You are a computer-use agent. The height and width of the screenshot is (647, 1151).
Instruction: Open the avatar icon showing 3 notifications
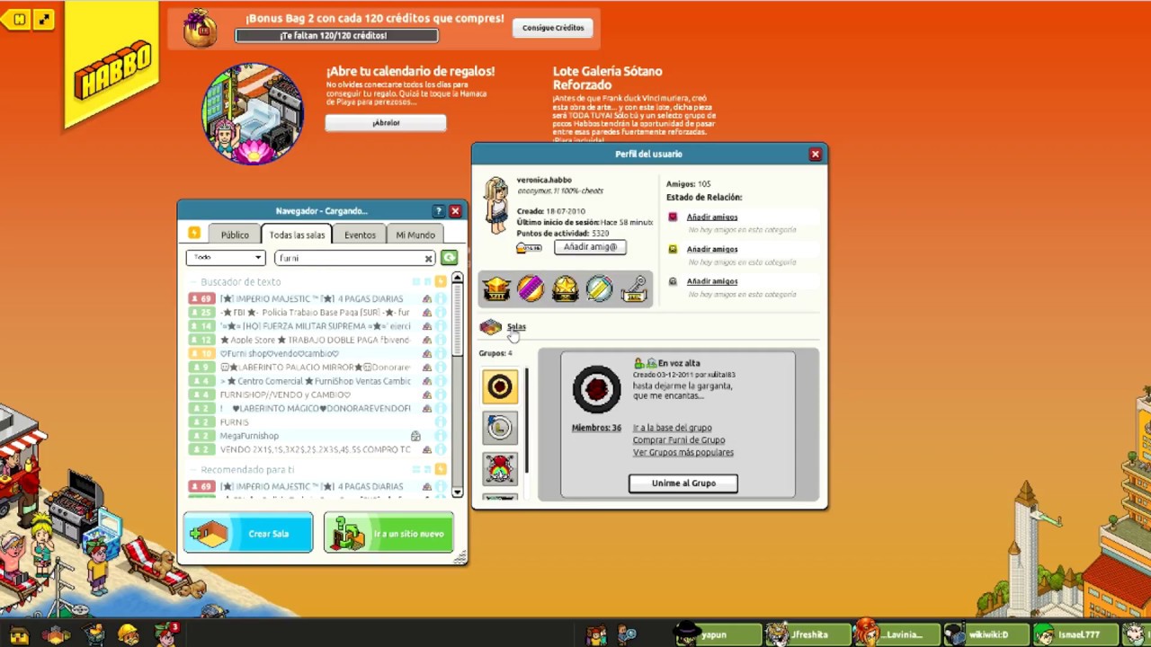(166, 634)
